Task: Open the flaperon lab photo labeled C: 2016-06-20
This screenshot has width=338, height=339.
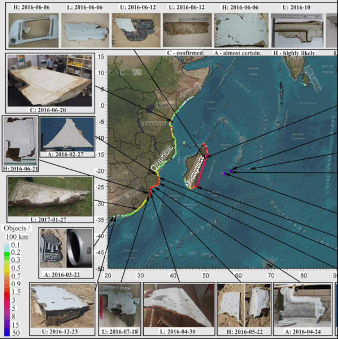Action: (x=50, y=80)
